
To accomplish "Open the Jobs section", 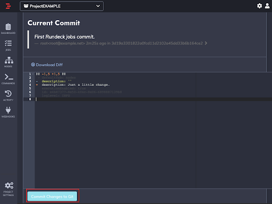I will tap(8, 46).
